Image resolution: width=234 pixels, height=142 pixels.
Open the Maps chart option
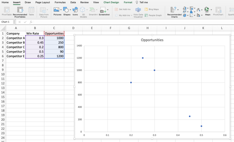(207, 10)
